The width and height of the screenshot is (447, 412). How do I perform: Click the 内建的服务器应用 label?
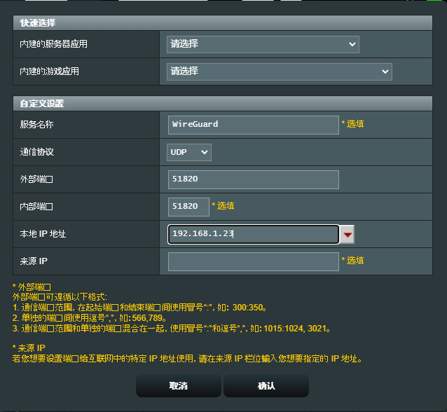click(x=53, y=44)
